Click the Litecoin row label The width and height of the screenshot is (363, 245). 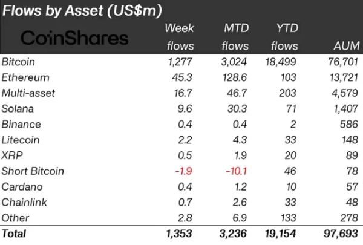21,140
